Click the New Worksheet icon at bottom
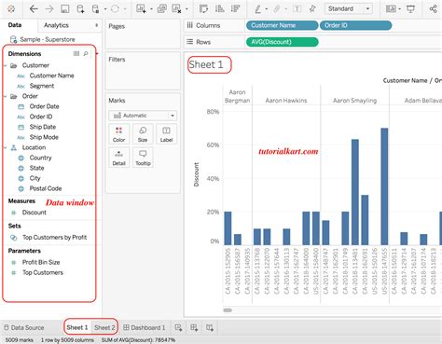This screenshot has height=344, width=442. [x=178, y=327]
